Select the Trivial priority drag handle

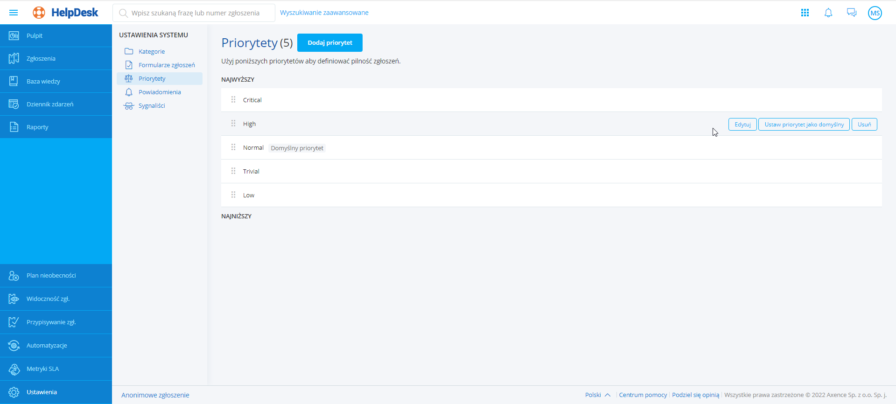pyautogui.click(x=233, y=171)
